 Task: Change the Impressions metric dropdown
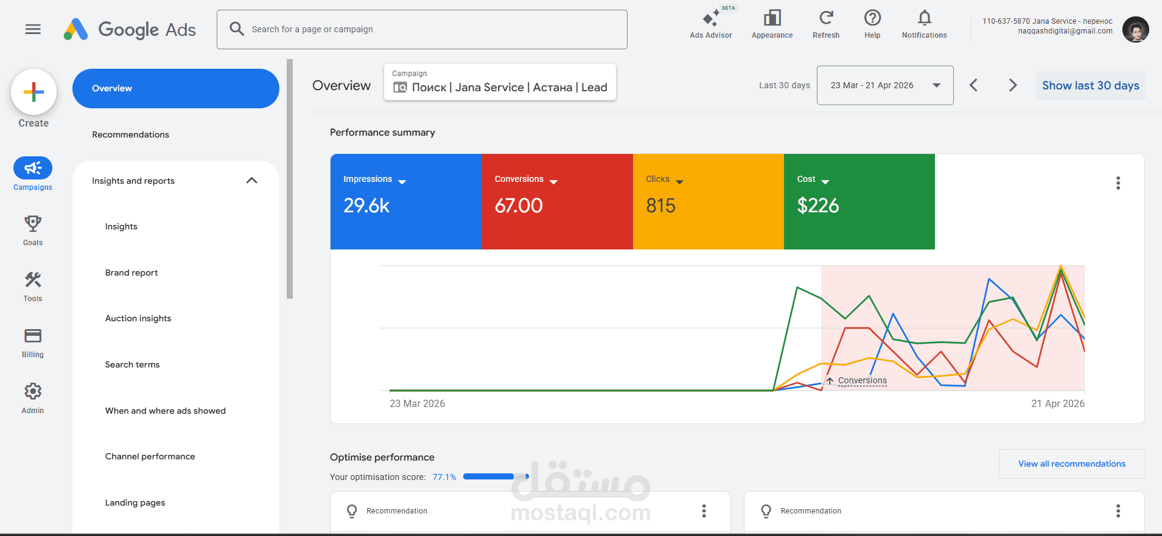(x=402, y=181)
